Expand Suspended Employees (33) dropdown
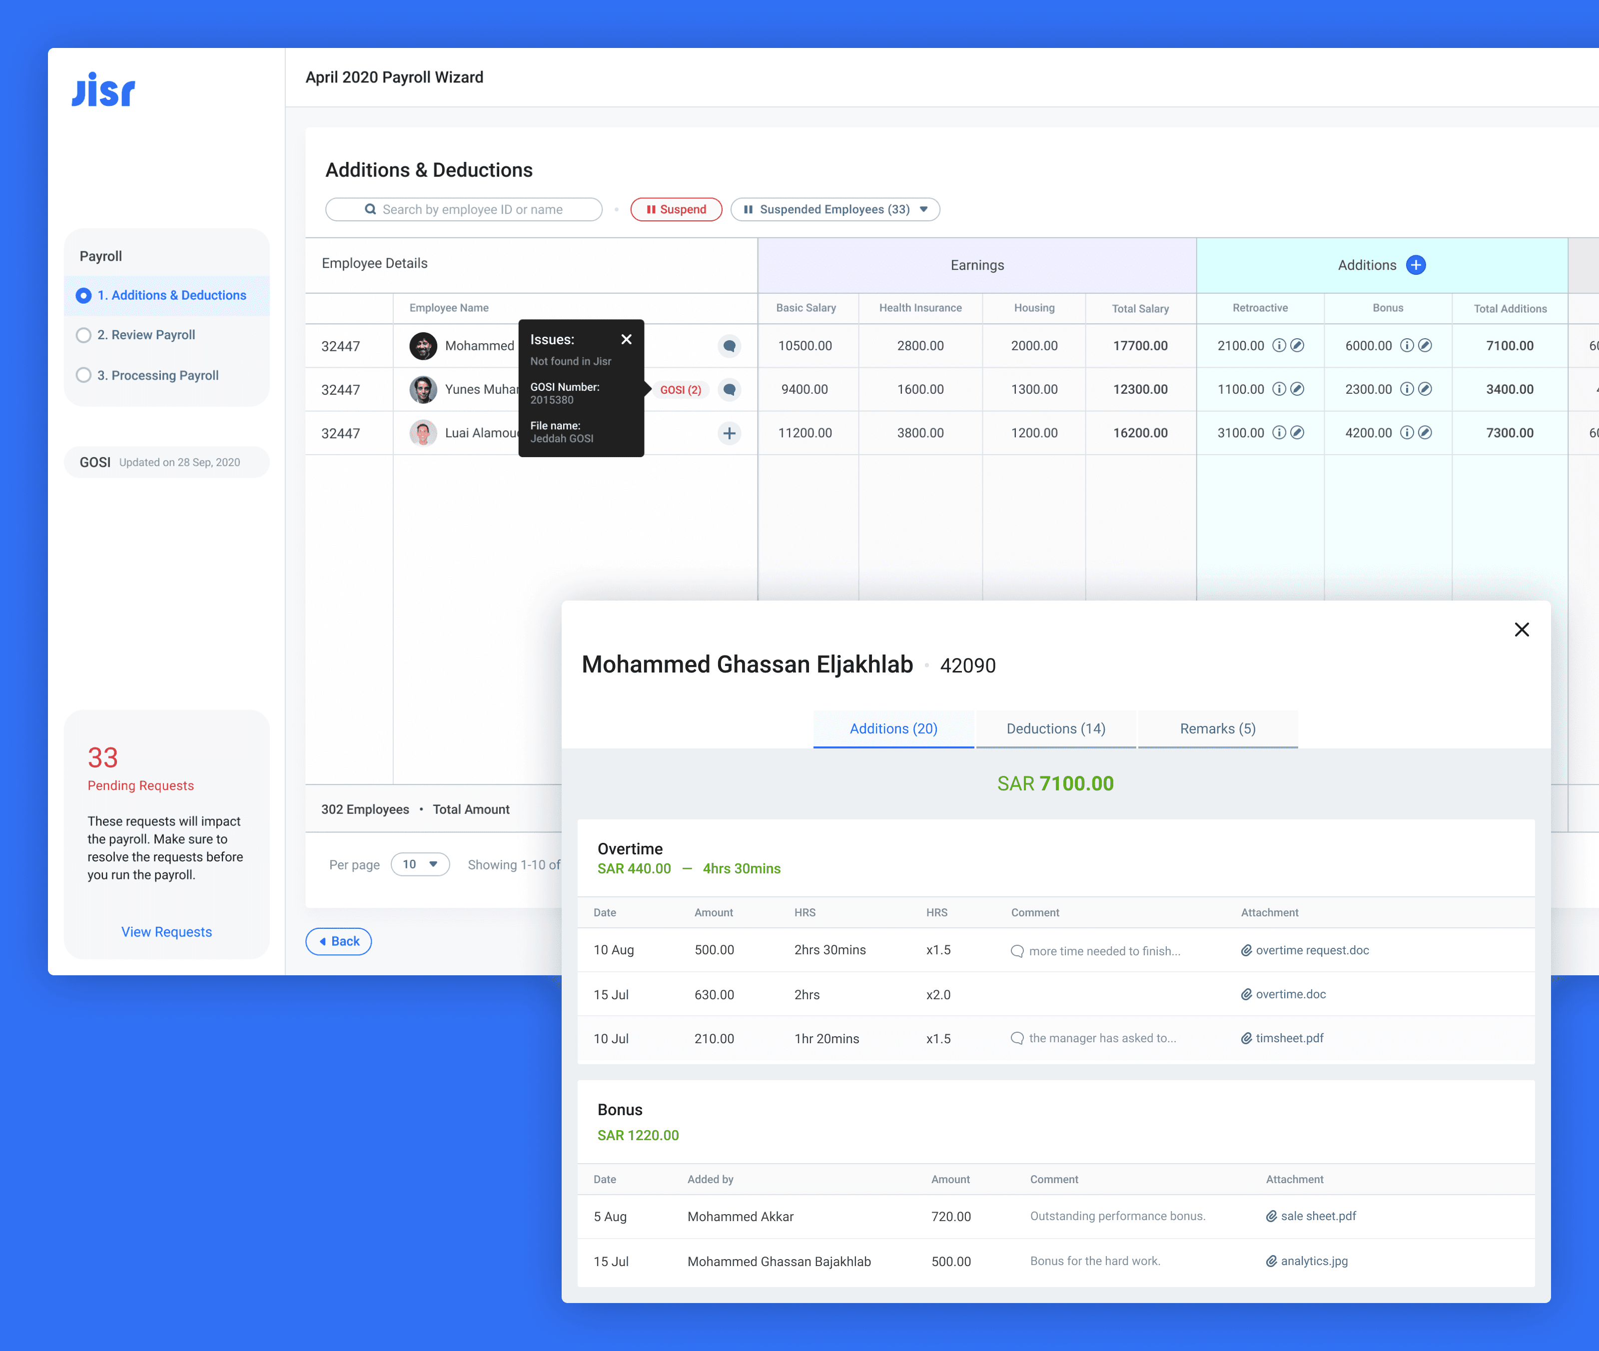 pos(834,210)
